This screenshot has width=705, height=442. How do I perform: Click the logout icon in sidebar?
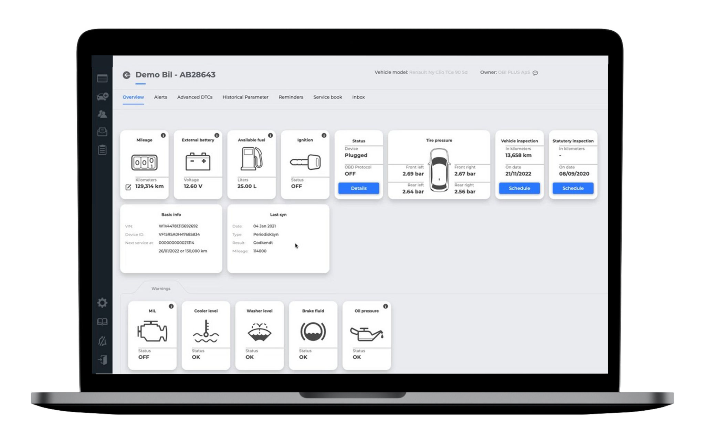pyautogui.click(x=102, y=360)
